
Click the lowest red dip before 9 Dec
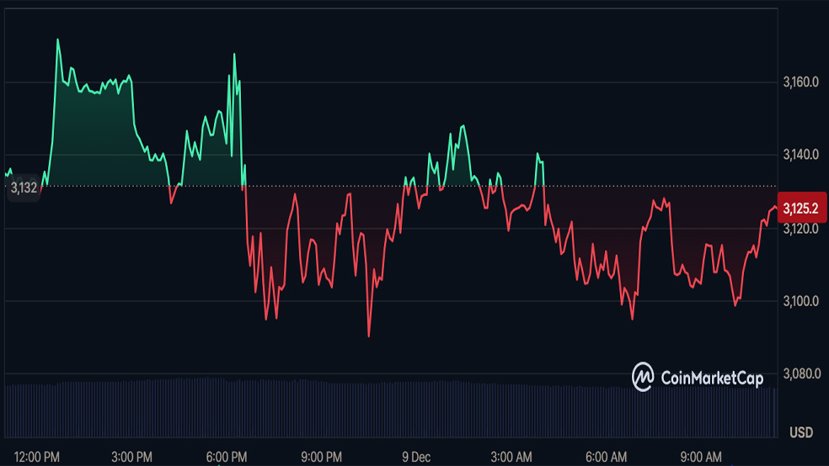(x=369, y=336)
